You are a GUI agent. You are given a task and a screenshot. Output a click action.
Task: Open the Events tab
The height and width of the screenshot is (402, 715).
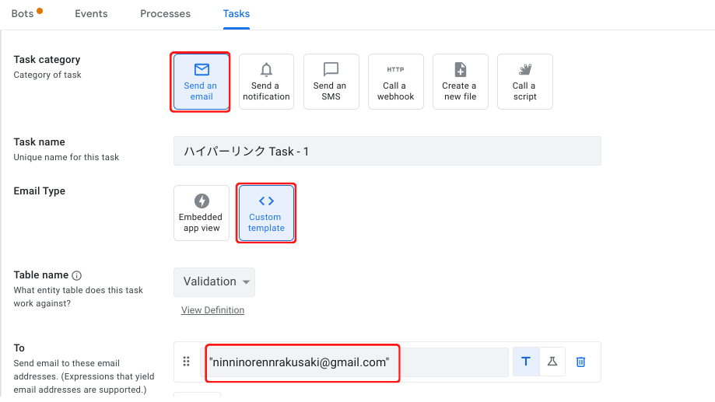(x=91, y=14)
